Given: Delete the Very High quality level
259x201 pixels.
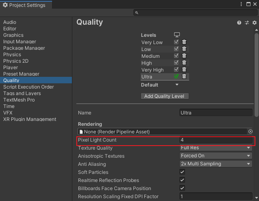Looking at the screenshot, I should coord(184,70).
